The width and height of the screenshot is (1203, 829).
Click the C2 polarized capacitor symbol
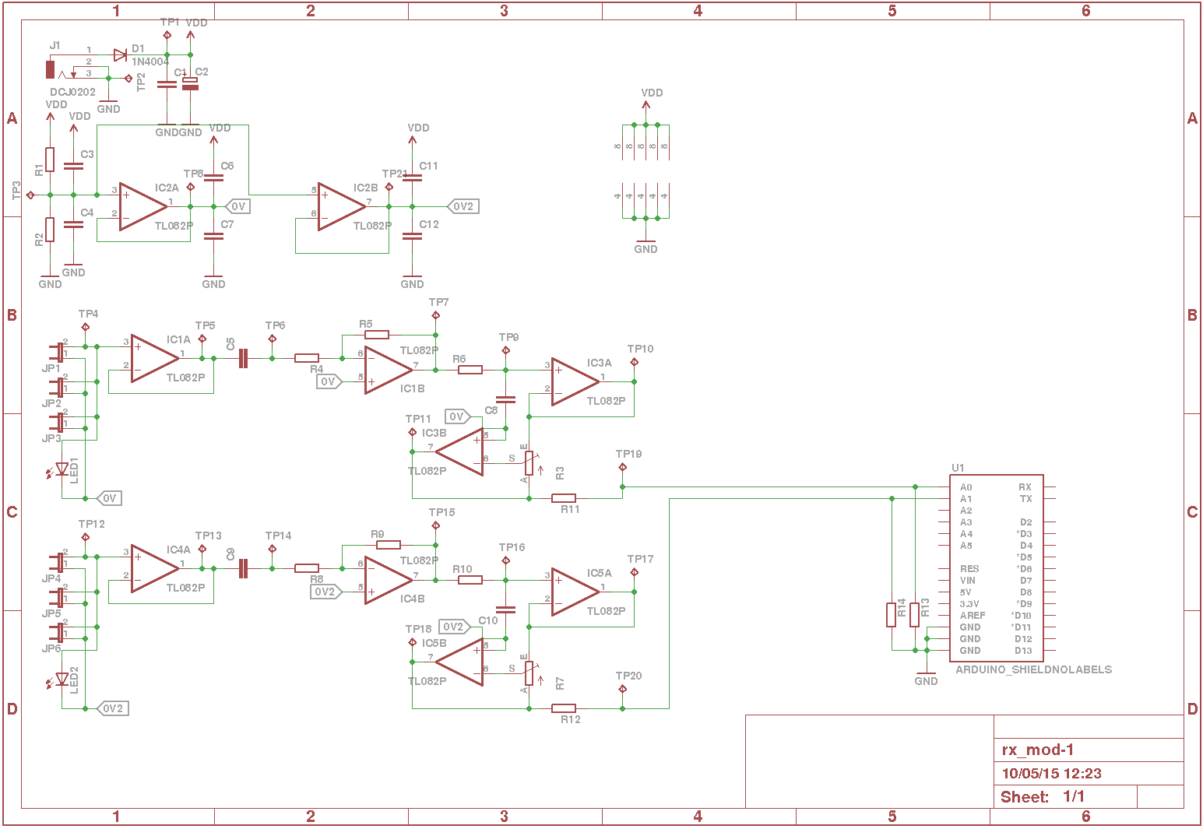point(190,83)
